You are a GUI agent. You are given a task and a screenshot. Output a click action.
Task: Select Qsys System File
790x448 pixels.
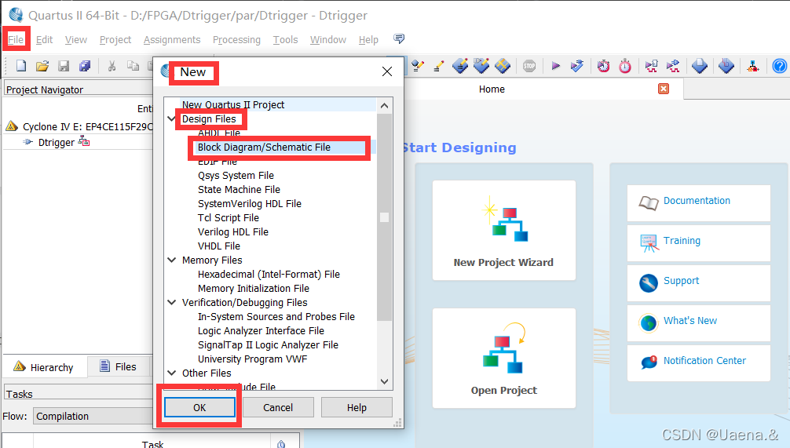(x=236, y=175)
